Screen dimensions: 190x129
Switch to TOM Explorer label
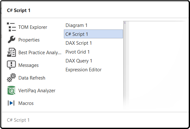point(33,27)
